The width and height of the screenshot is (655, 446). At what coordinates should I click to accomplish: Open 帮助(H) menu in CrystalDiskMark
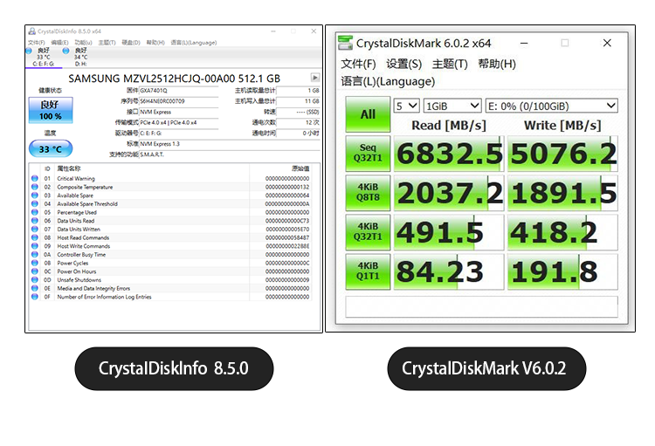coord(497,64)
